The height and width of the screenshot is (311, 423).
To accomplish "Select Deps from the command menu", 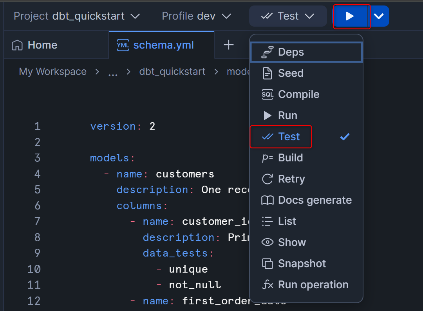I will point(291,52).
